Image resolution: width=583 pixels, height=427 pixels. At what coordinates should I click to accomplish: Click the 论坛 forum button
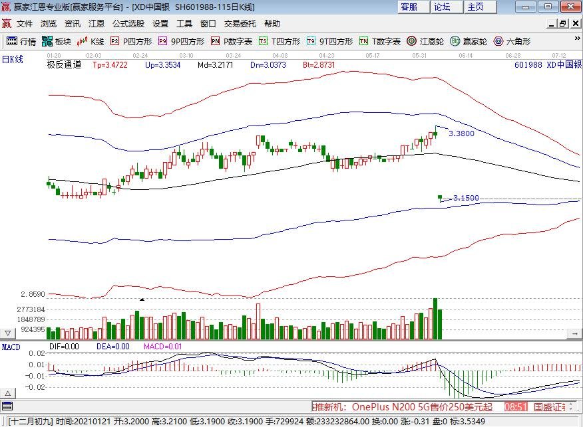[x=442, y=7]
